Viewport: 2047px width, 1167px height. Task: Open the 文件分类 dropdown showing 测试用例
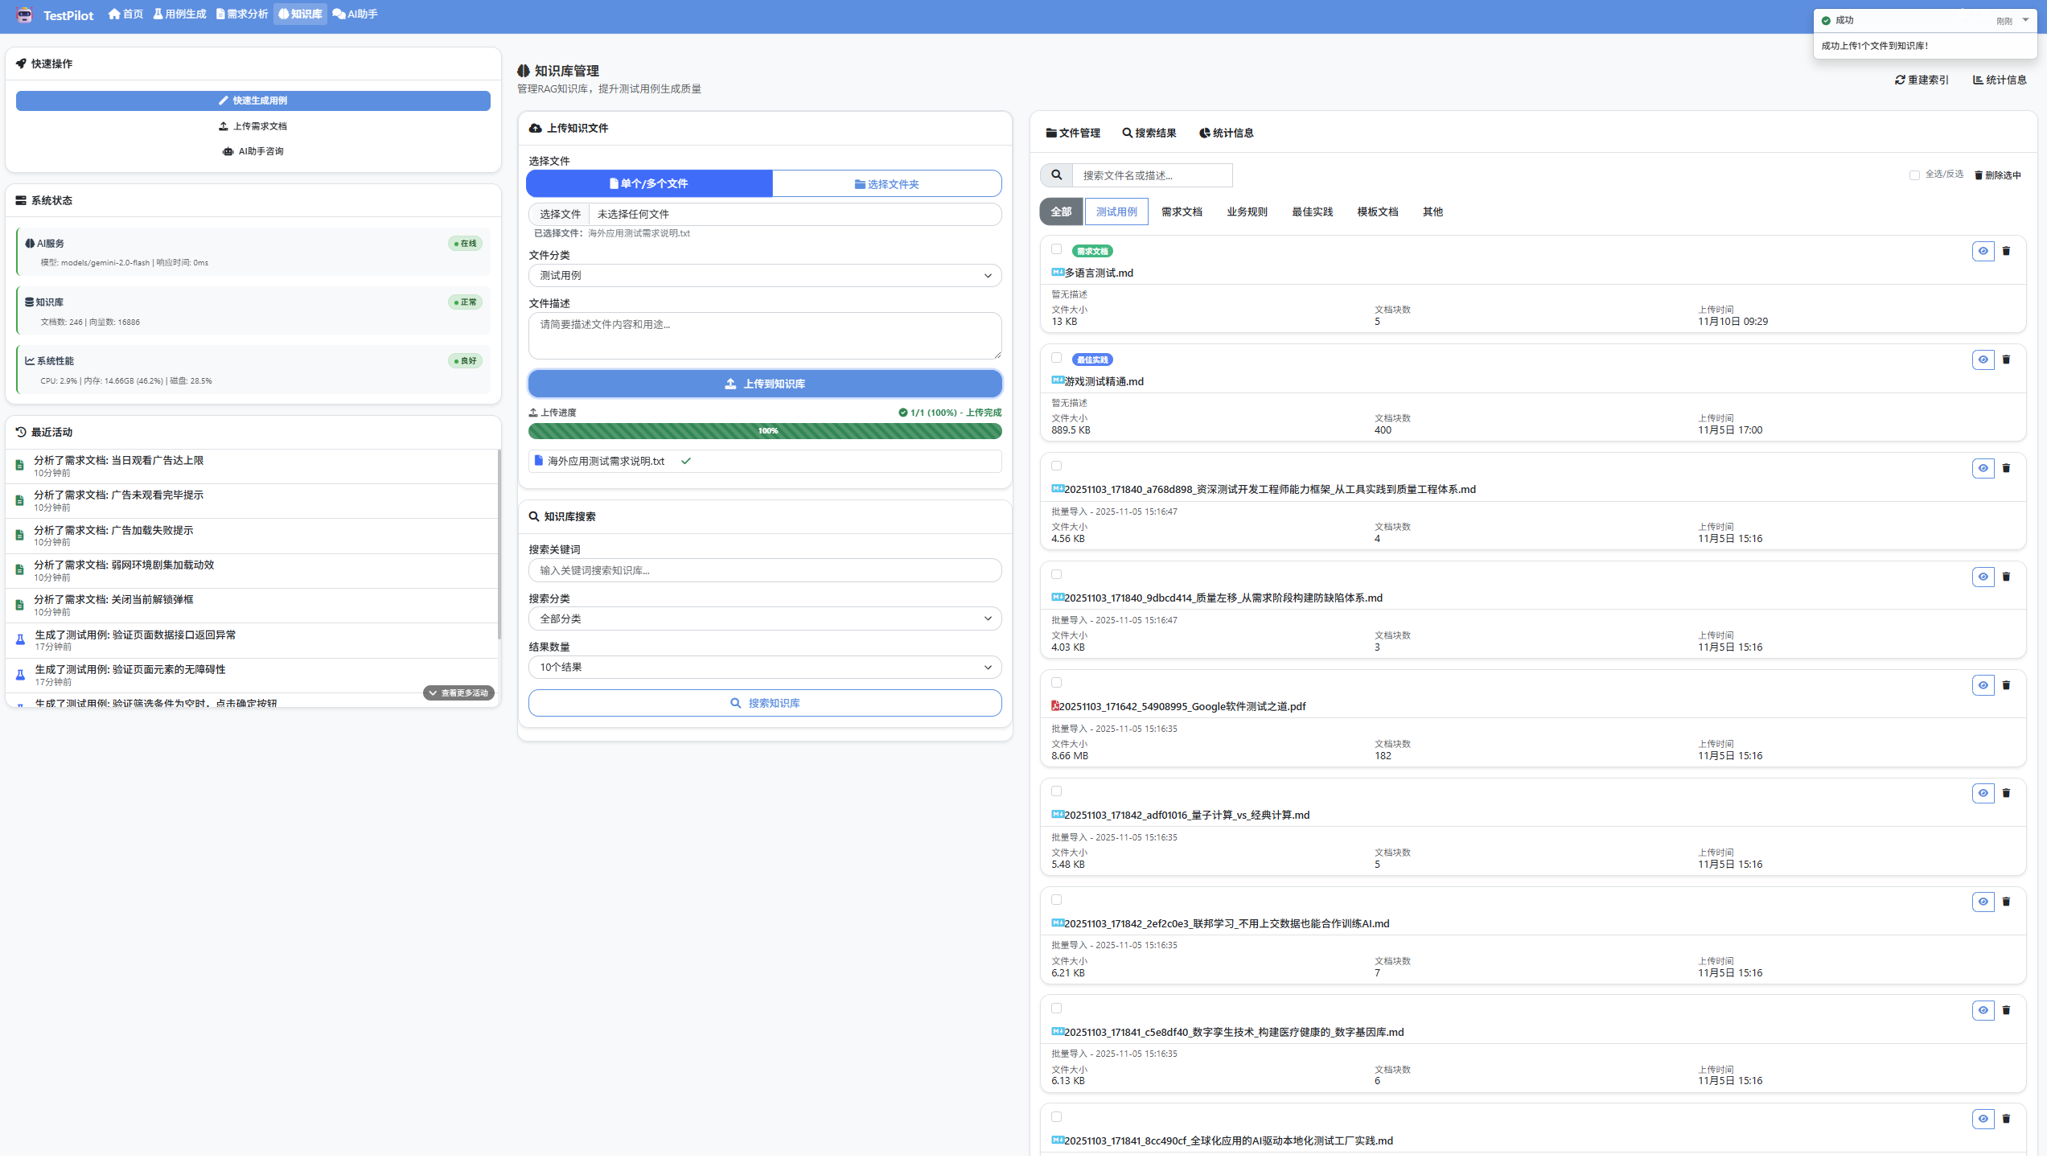click(x=764, y=276)
